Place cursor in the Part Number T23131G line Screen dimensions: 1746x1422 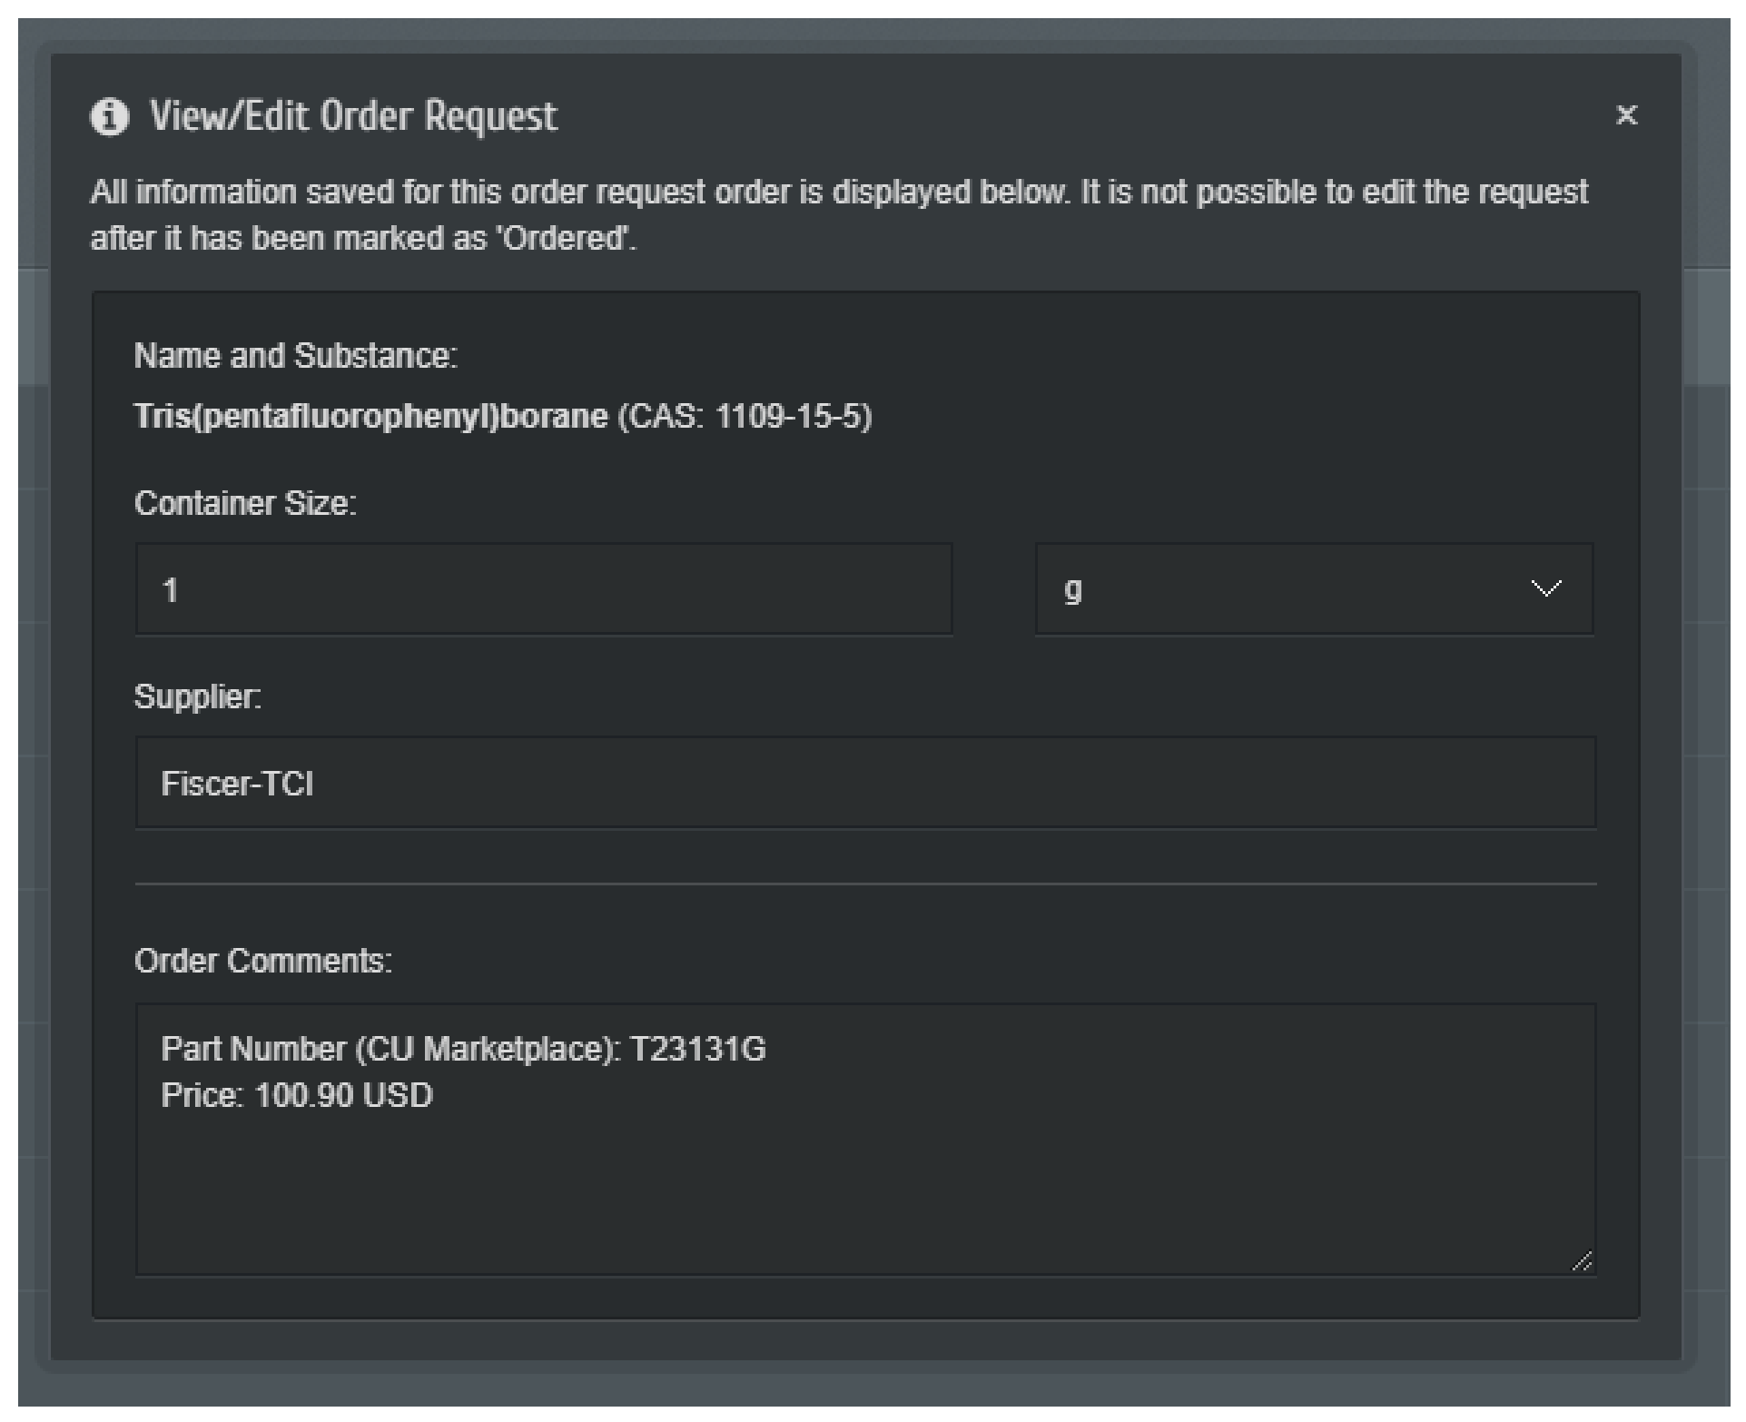coord(463,1050)
